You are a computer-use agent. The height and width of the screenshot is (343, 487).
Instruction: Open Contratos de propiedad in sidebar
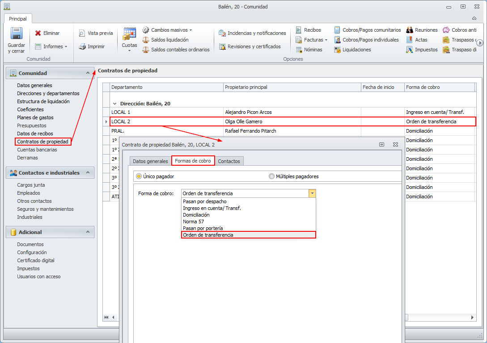[x=42, y=142]
